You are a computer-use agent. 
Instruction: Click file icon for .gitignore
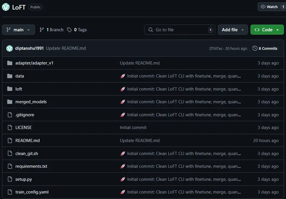(10, 115)
